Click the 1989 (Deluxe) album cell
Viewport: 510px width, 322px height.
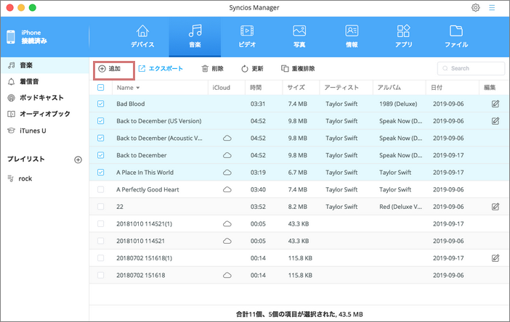(x=398, y=104)
